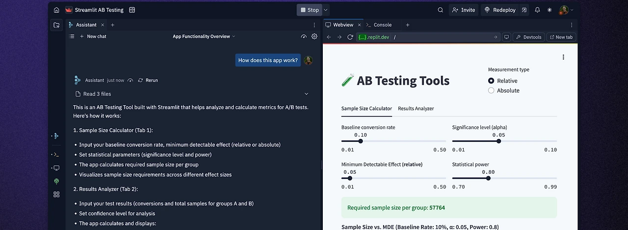The height and width of the screenshot is (230, 628).
Task: Open notifications bell icon
Action: point(537,10)
